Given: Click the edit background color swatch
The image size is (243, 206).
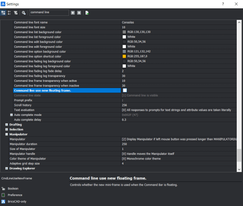Looking at the screenshot, I should (x=124, y=42).
